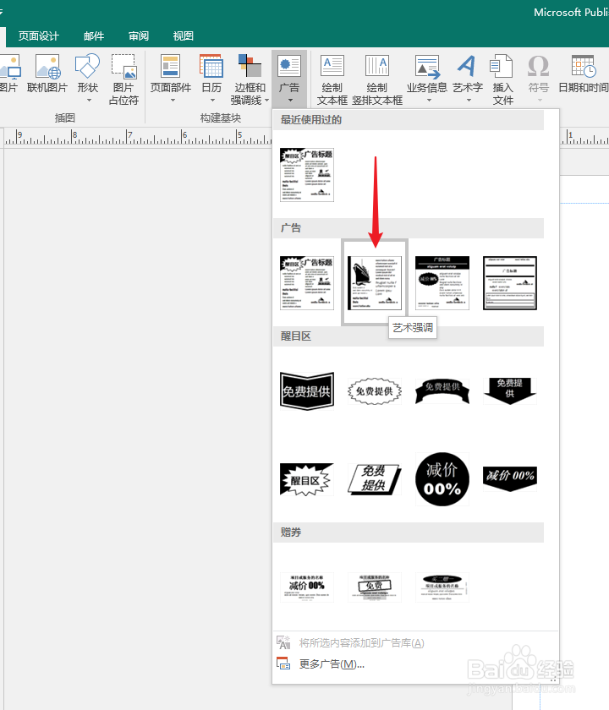This screenshot has width=609, height=710.
Task: Open the 审阅 tab
Action: click(138, 36)
